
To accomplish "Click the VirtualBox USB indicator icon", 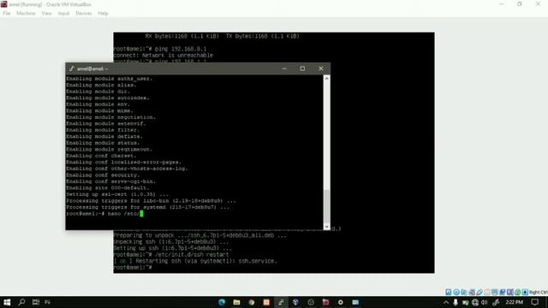I will click(x=479, y=292).
